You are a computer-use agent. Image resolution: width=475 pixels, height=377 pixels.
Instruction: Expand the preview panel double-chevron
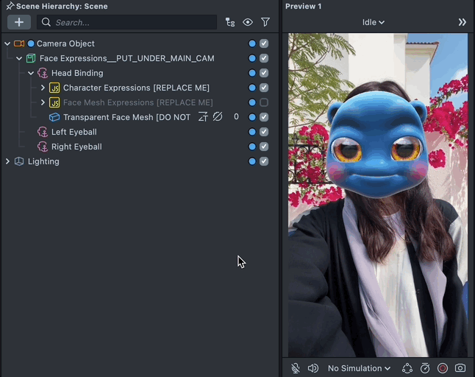(463, 22)
